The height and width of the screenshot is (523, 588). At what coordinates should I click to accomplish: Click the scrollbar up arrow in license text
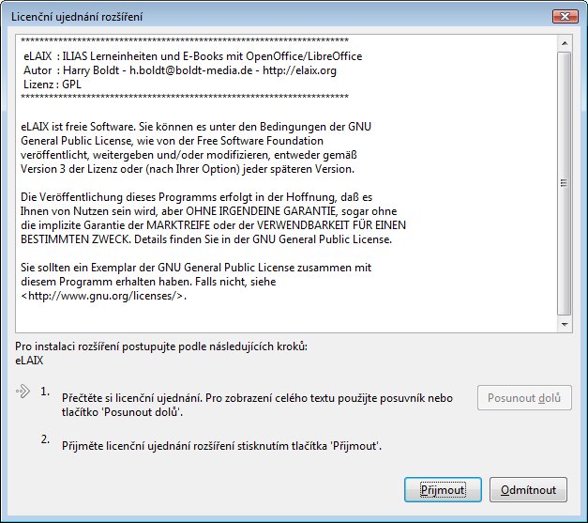565,43
